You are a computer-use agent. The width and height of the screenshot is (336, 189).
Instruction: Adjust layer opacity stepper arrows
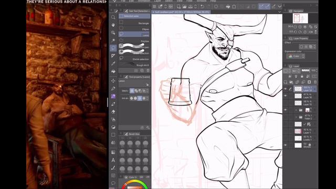(x=317, y=70)
